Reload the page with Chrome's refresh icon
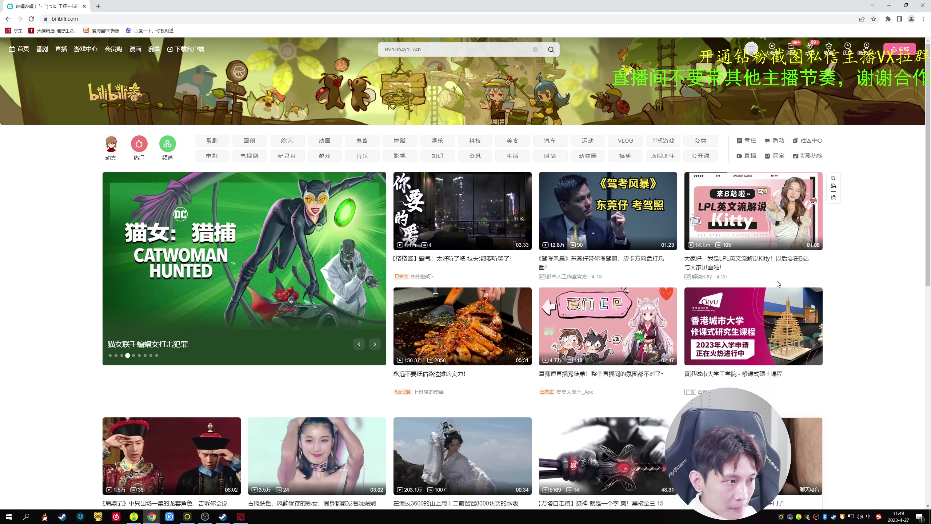Image resolution: width=931 pixels, height=524 pixels. [x=31, y=19]
